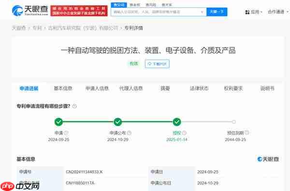Select the 查公司 search tab

click(x=119, y=5)
